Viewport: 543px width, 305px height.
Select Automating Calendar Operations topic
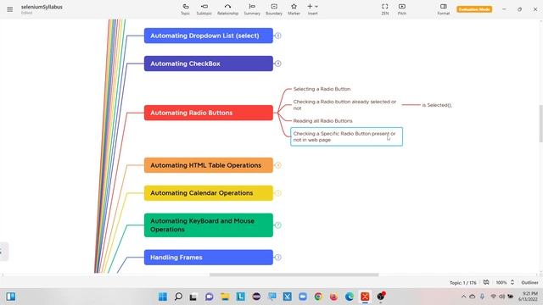(209, 193)
